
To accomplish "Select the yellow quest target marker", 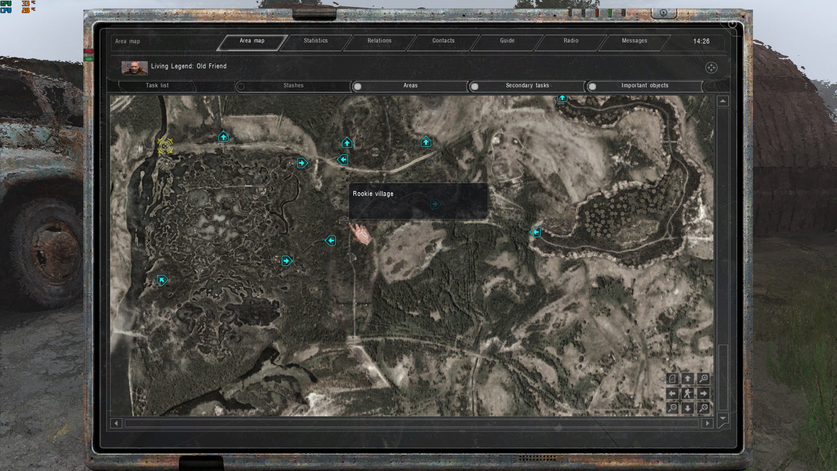I will pos(165,146).
